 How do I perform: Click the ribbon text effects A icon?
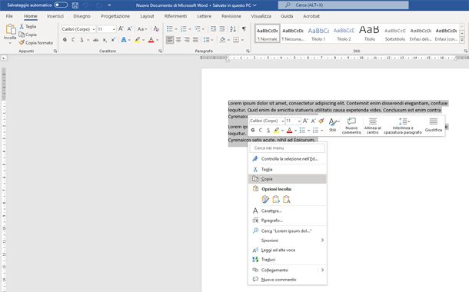coord(124,40)
